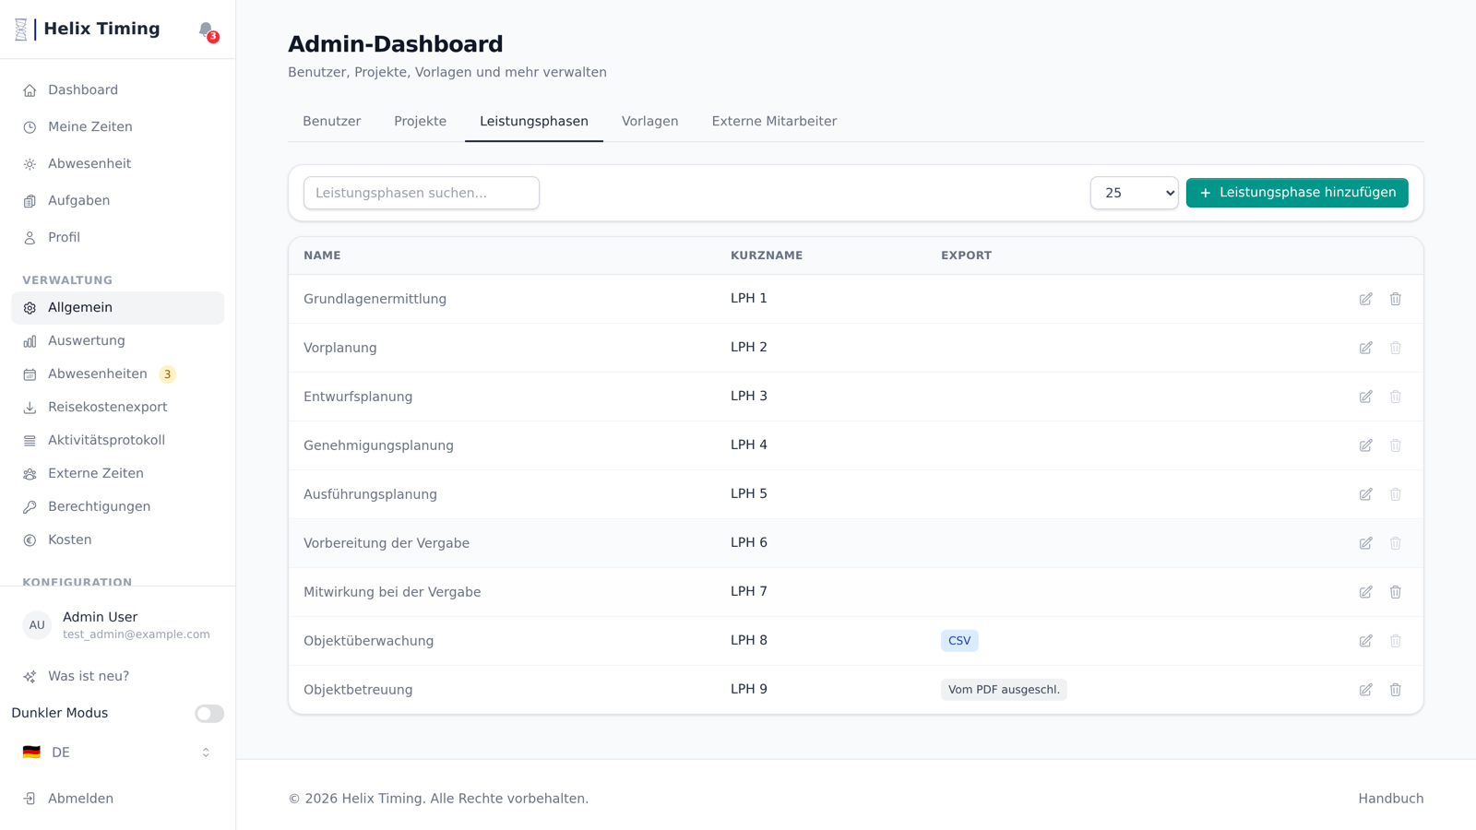Screen dimensions: 1476x830
Task: Open the Vorlagen tab
Action: pos(649,122)
